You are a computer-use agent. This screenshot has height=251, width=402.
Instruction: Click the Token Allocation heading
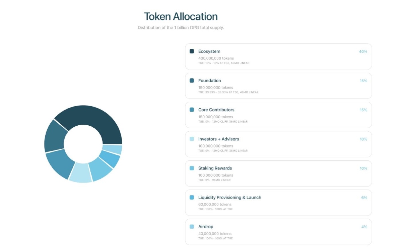(181, 16)
